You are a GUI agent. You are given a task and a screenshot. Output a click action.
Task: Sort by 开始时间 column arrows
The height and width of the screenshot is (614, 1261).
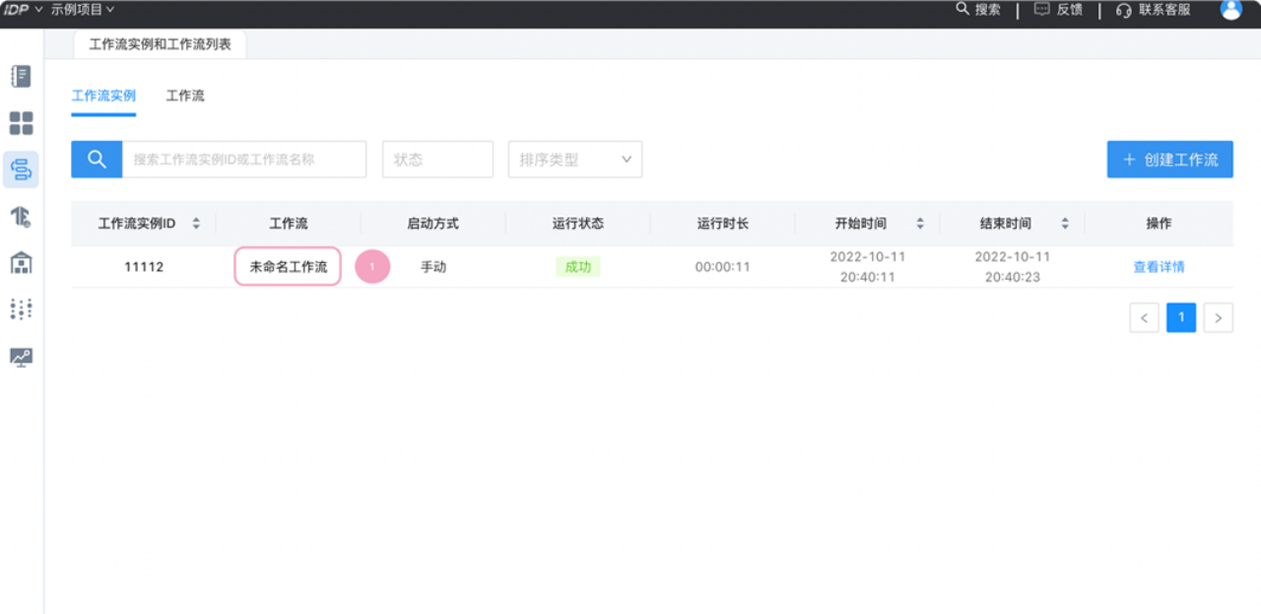pyautogui.click(x=920, y=224)
